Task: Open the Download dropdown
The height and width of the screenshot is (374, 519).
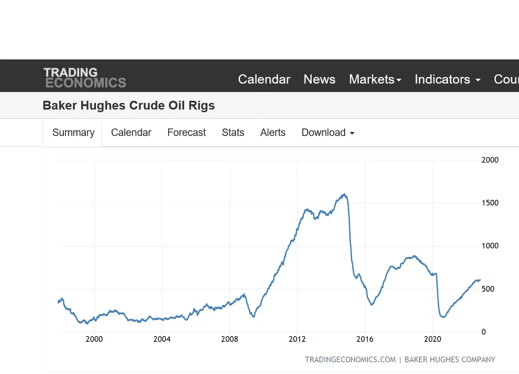Action: click(x=328, y=132)
